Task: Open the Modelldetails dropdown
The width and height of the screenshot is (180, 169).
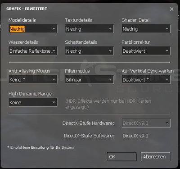Action: pos(33,29)
